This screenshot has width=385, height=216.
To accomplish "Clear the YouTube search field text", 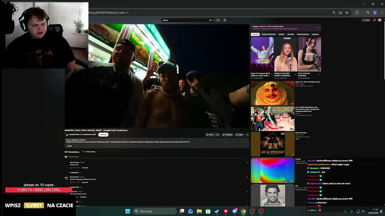I will 213,20.
